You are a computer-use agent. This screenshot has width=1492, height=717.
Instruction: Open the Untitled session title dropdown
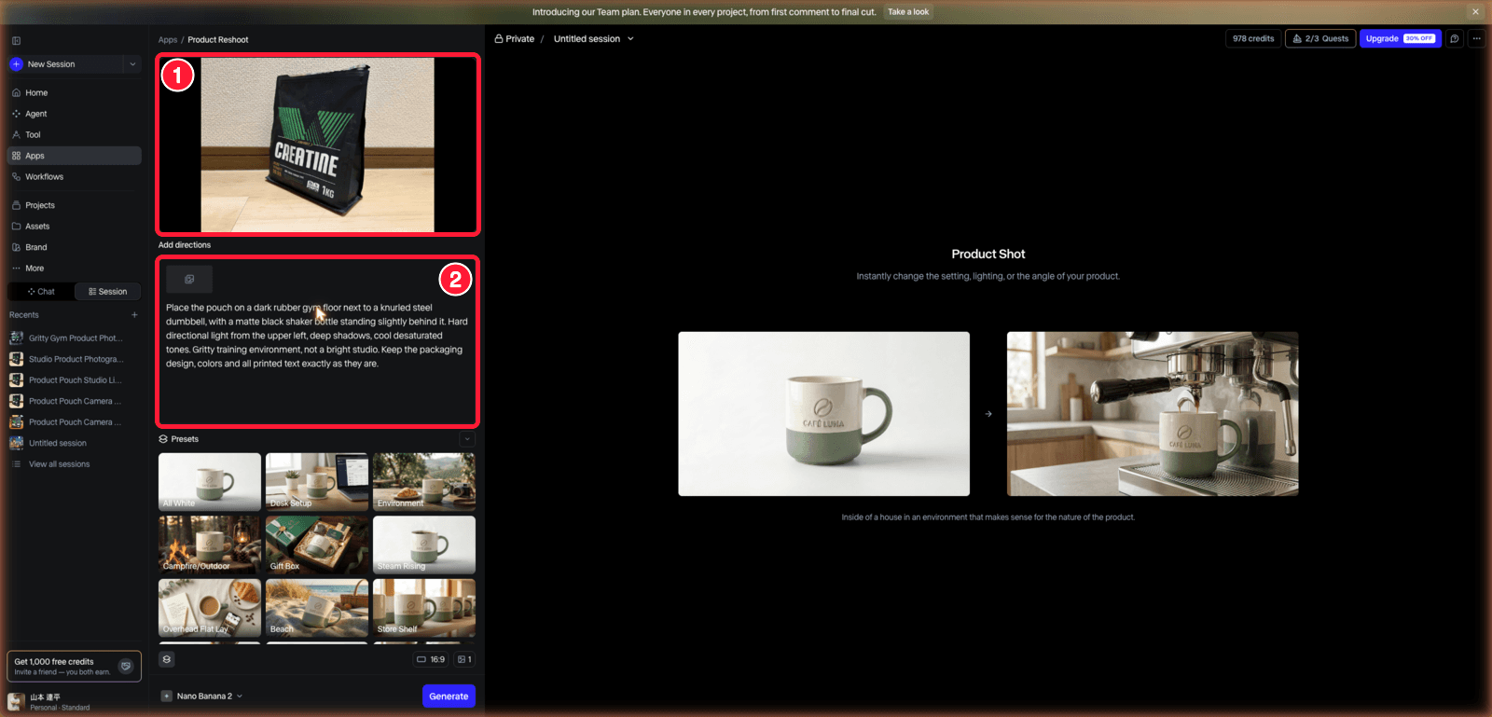click(594, 39)
